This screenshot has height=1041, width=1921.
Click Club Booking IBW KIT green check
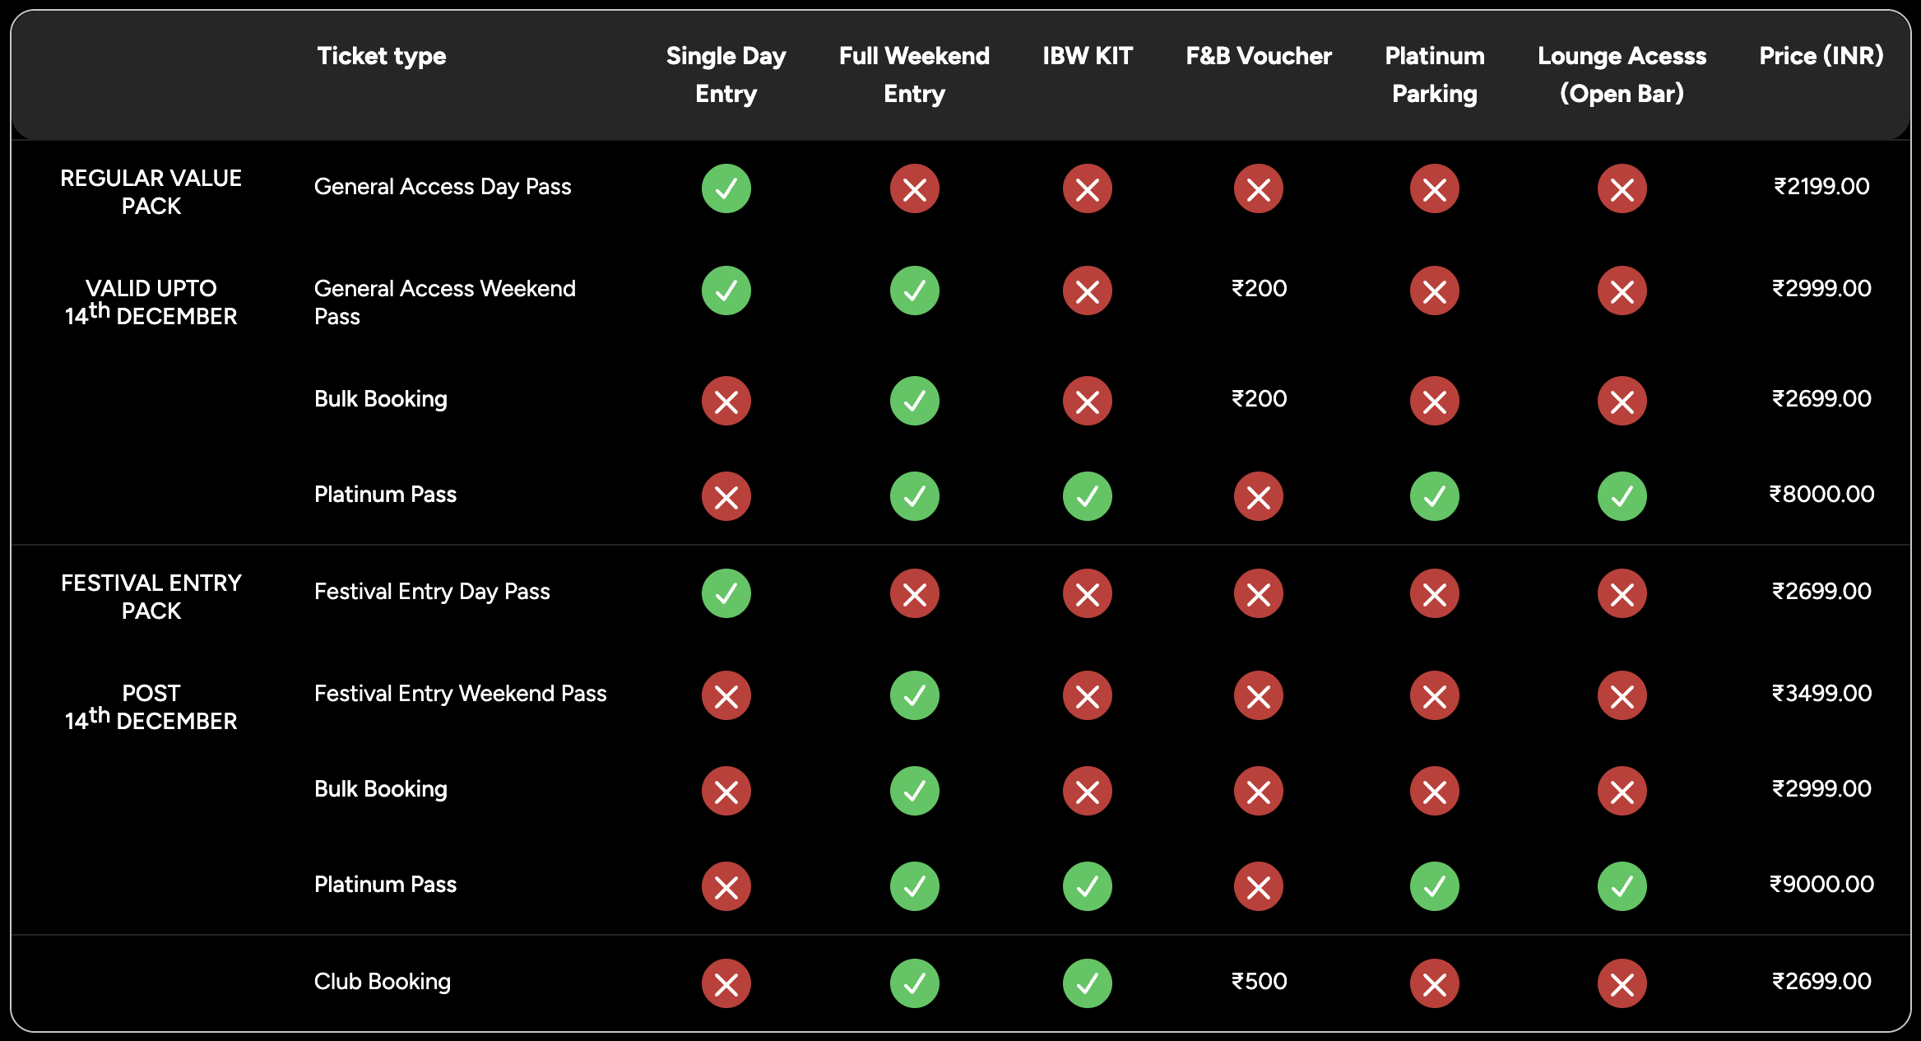(1087, 983)
